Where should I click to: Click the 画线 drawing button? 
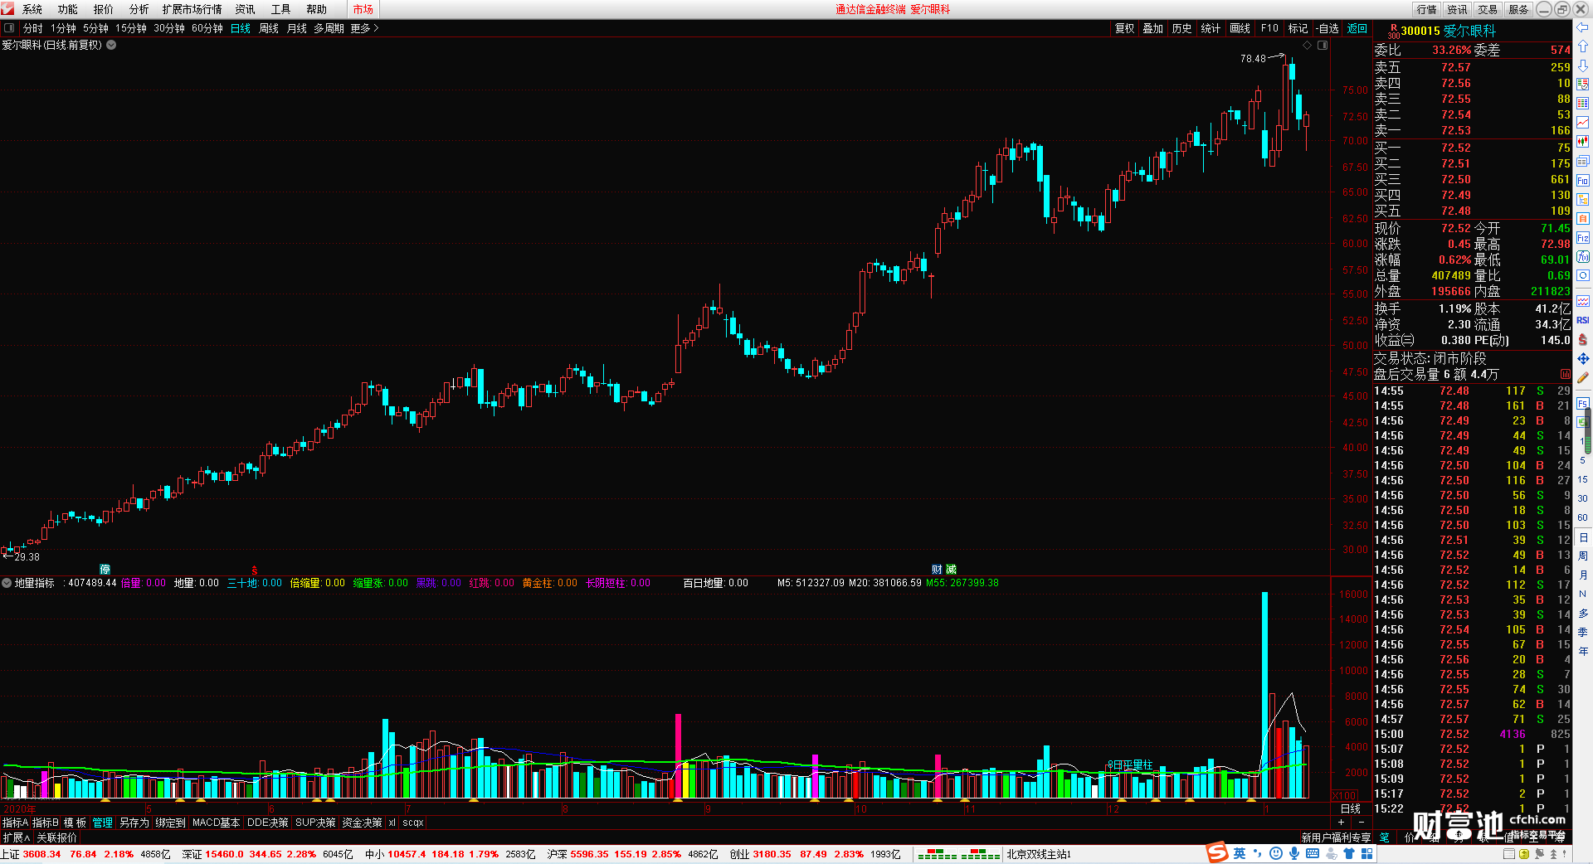(x=1240, y=28)
